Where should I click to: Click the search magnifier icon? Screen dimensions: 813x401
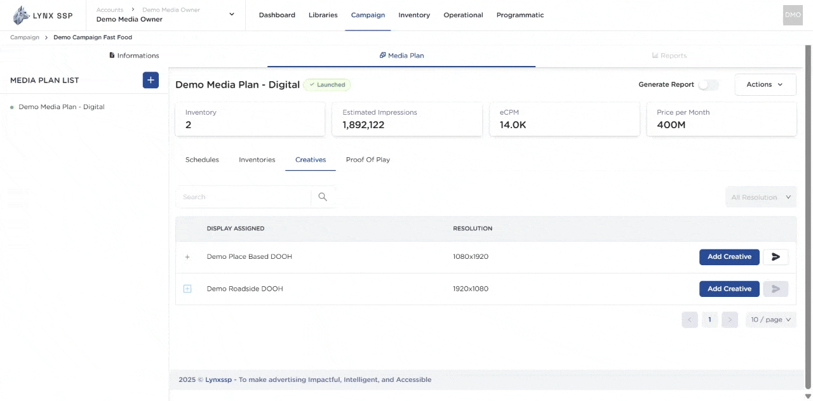[x=323, y=197]
